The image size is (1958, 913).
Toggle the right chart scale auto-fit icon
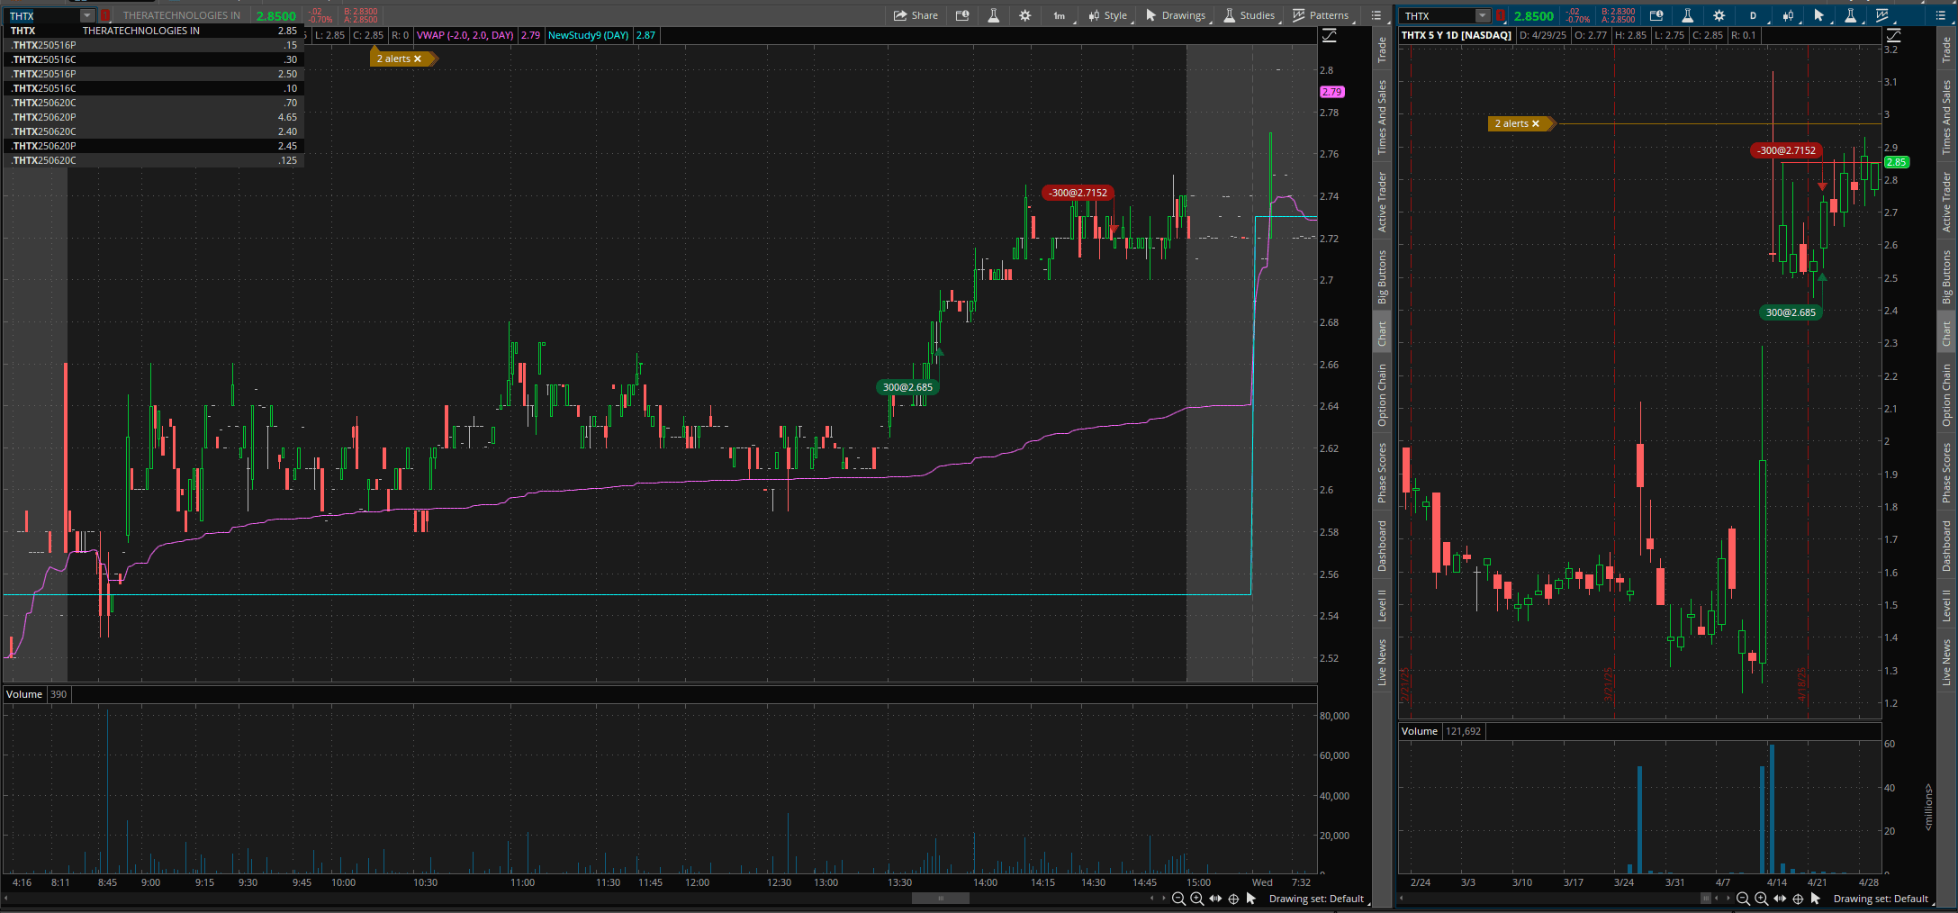pos(1894,36)
